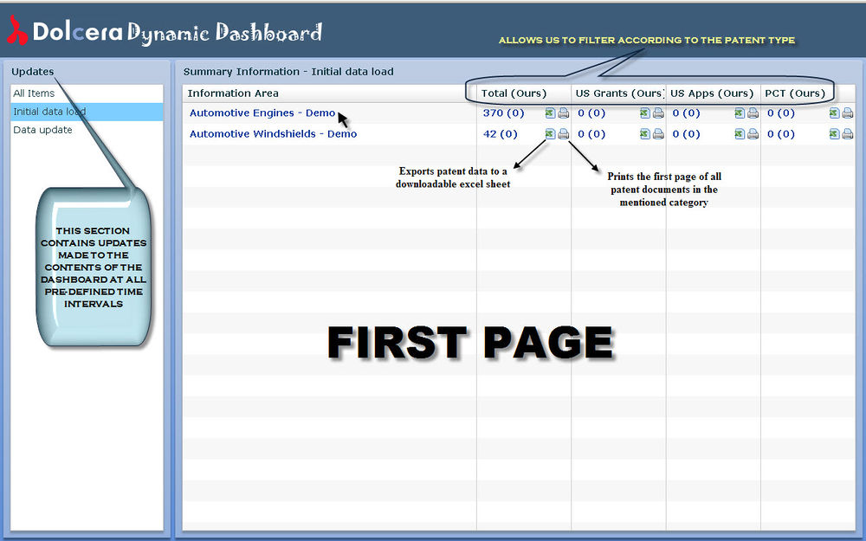Screen dimensions: 866x541
Task: Print Automotive Engines total patents first pages
Action: (x=563, y=113)
